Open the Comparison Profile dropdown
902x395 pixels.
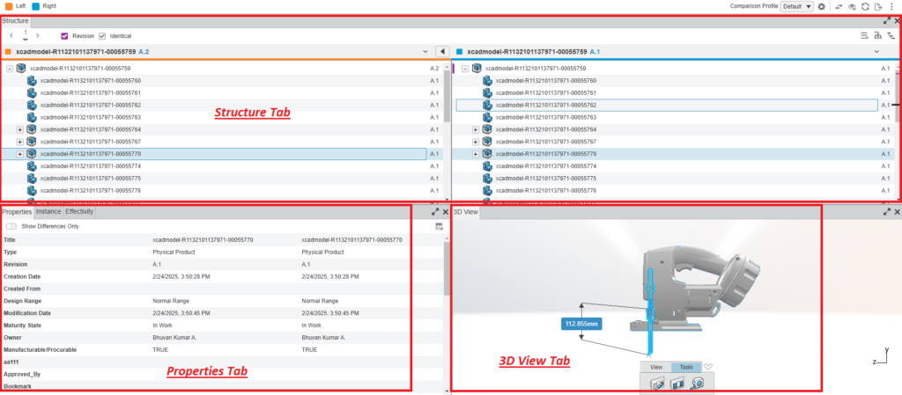coord(796,6)
